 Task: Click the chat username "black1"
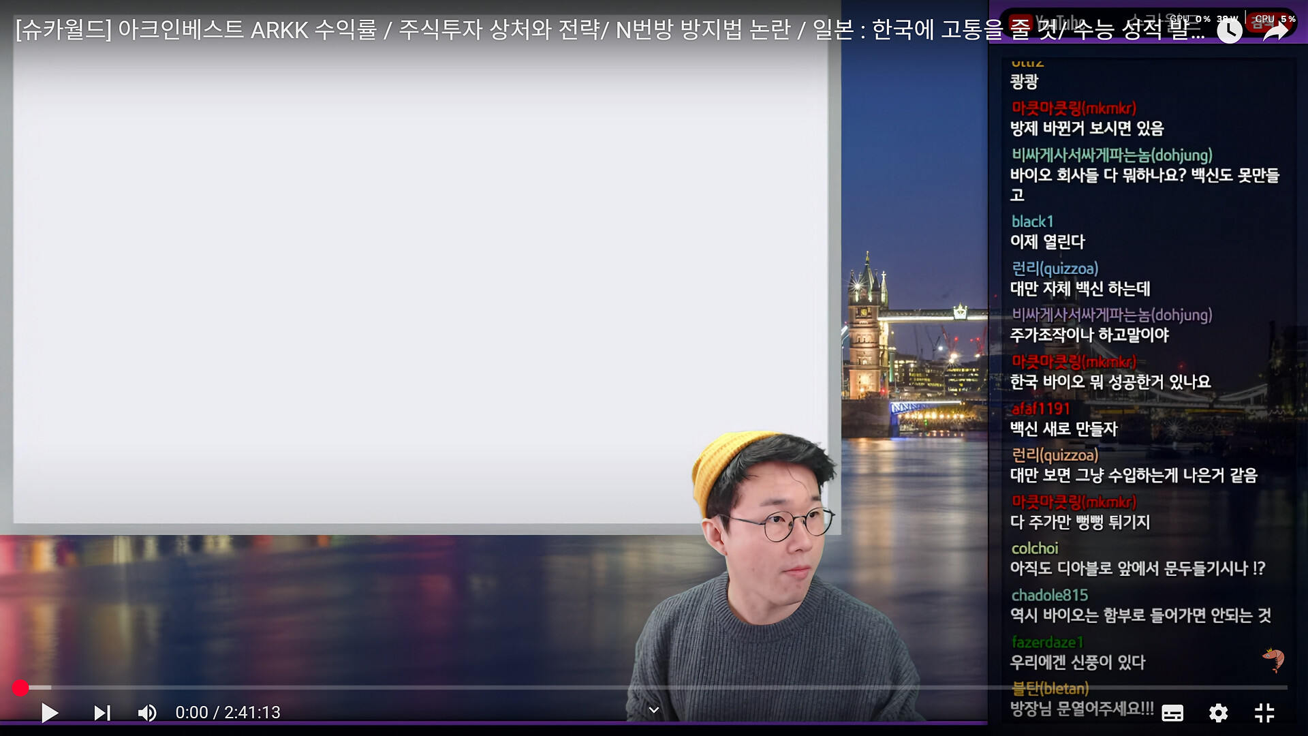[1033, 221]
